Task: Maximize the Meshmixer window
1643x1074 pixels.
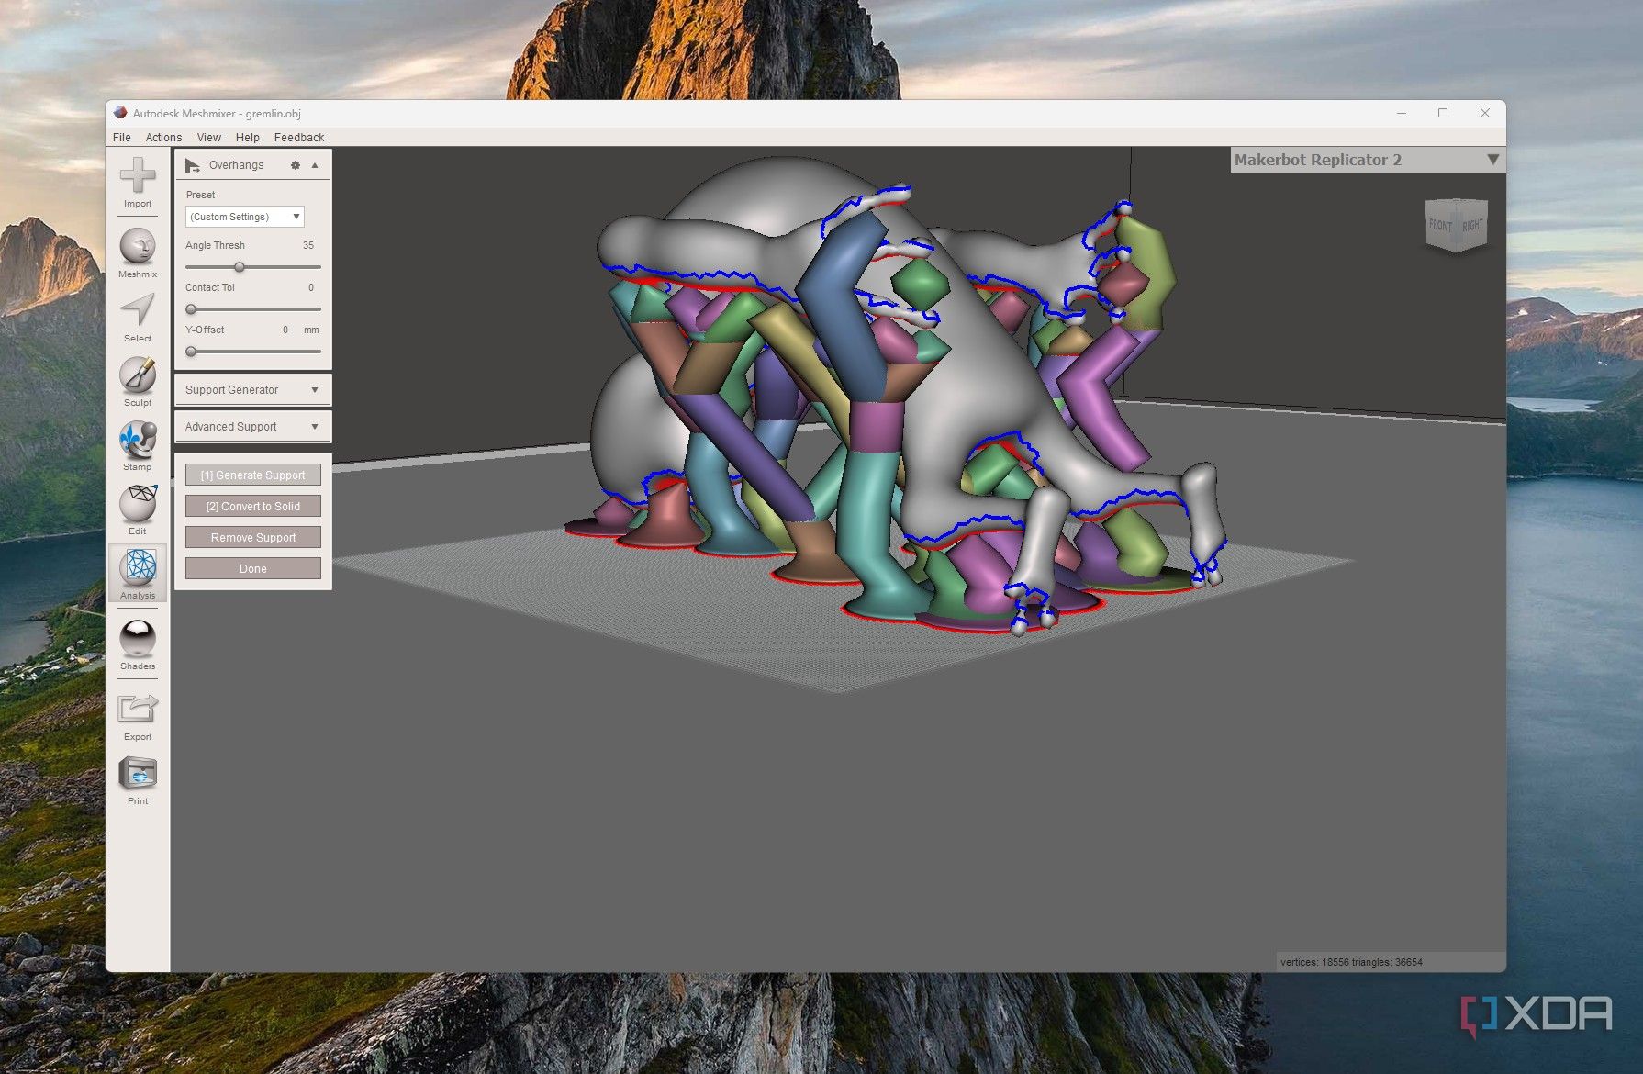Action: click(x=1443, y=113)
